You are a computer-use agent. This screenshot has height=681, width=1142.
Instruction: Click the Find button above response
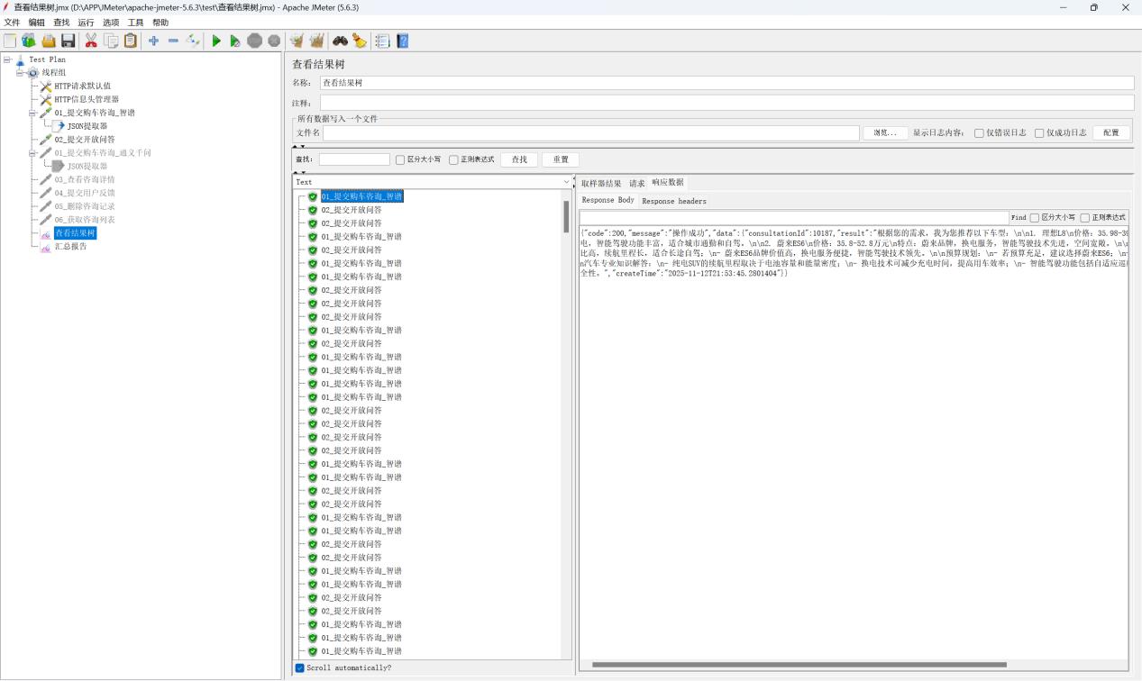click(1019, 217)
